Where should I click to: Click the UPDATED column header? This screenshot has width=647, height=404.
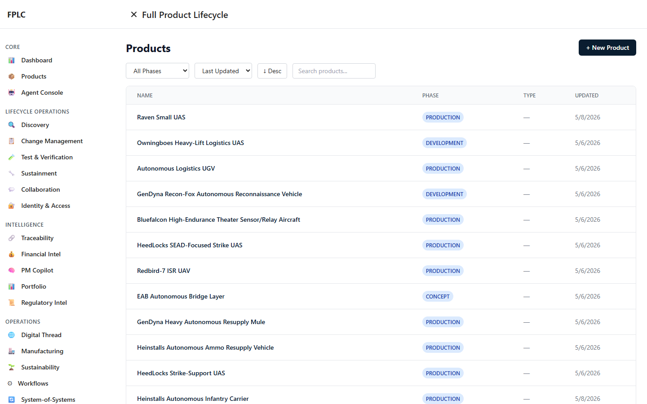point(587,96)
